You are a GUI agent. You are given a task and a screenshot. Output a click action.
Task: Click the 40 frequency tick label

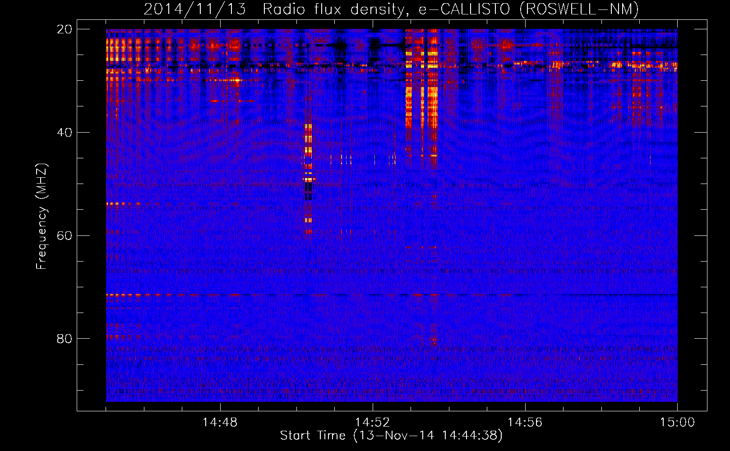(65, 133)
